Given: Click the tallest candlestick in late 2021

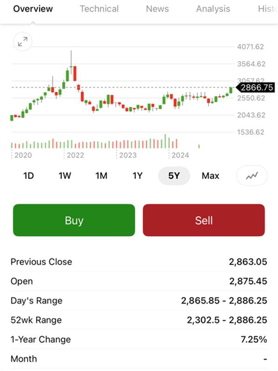Looking at the screenshot, I should tap(71, 62).
